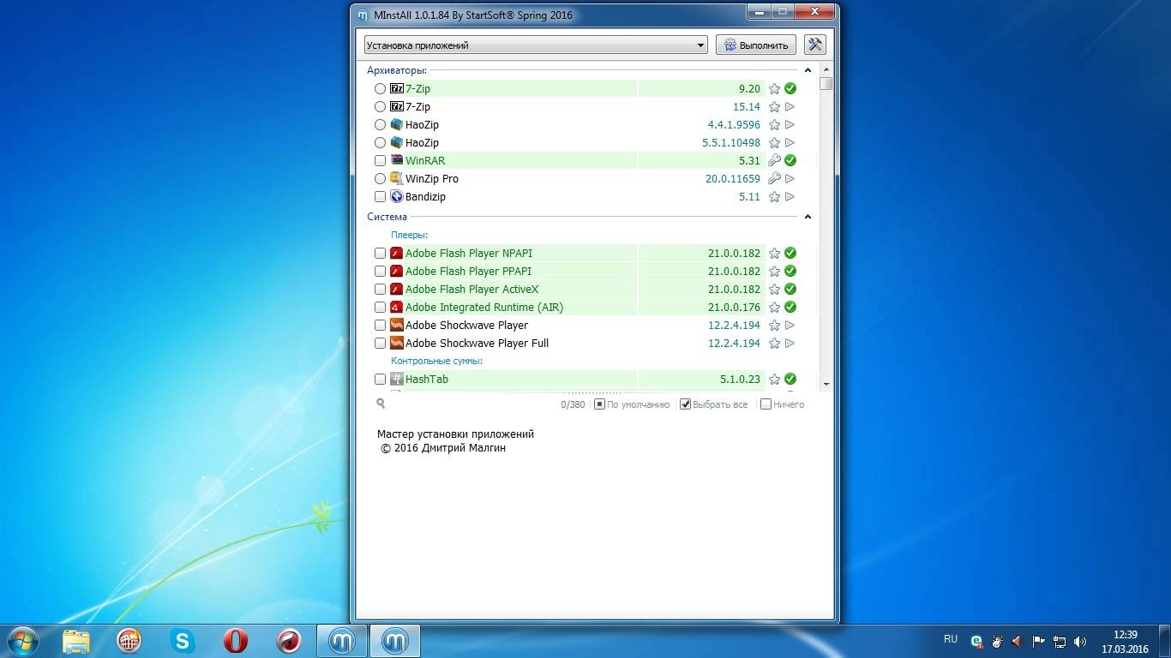Collapse the 'Система' section arrow

coord(808,217)
